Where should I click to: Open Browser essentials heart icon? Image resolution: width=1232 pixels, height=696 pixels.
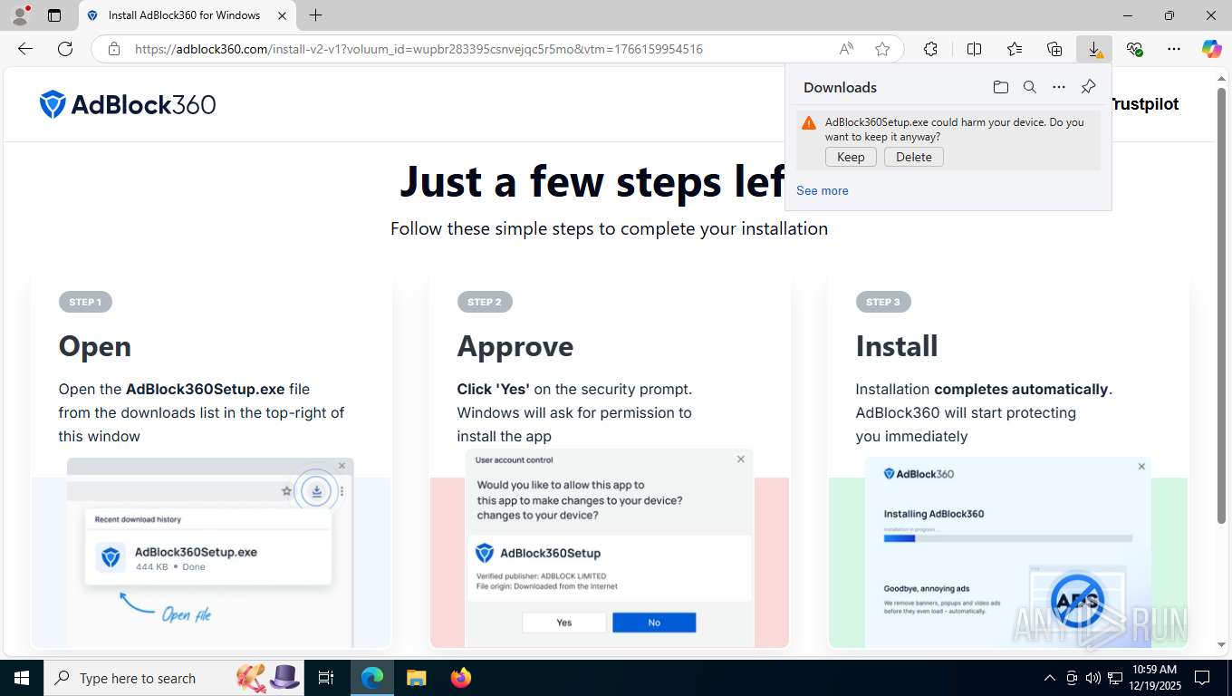pyautogui.click(x=1134, y=49)
